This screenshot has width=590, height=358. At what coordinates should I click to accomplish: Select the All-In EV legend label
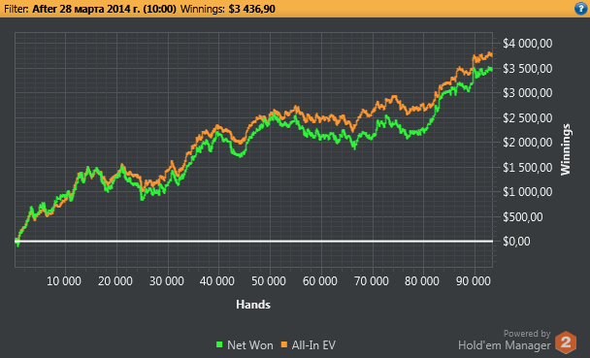click(x=313, y=345)
